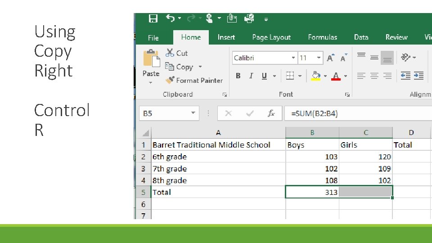The image size is (432, 243).
Task: Click formula bar showing =SUM(B2:B4)
Action: click(358, 113)
